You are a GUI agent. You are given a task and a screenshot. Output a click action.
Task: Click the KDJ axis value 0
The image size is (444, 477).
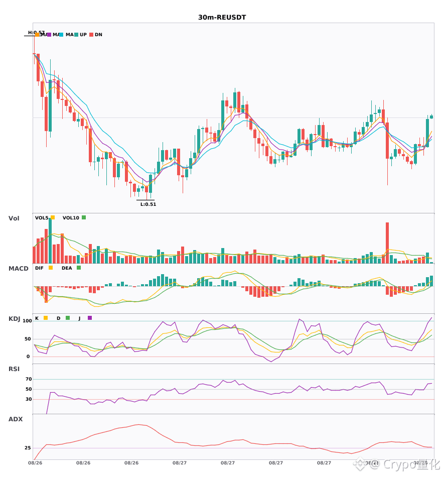28,356
